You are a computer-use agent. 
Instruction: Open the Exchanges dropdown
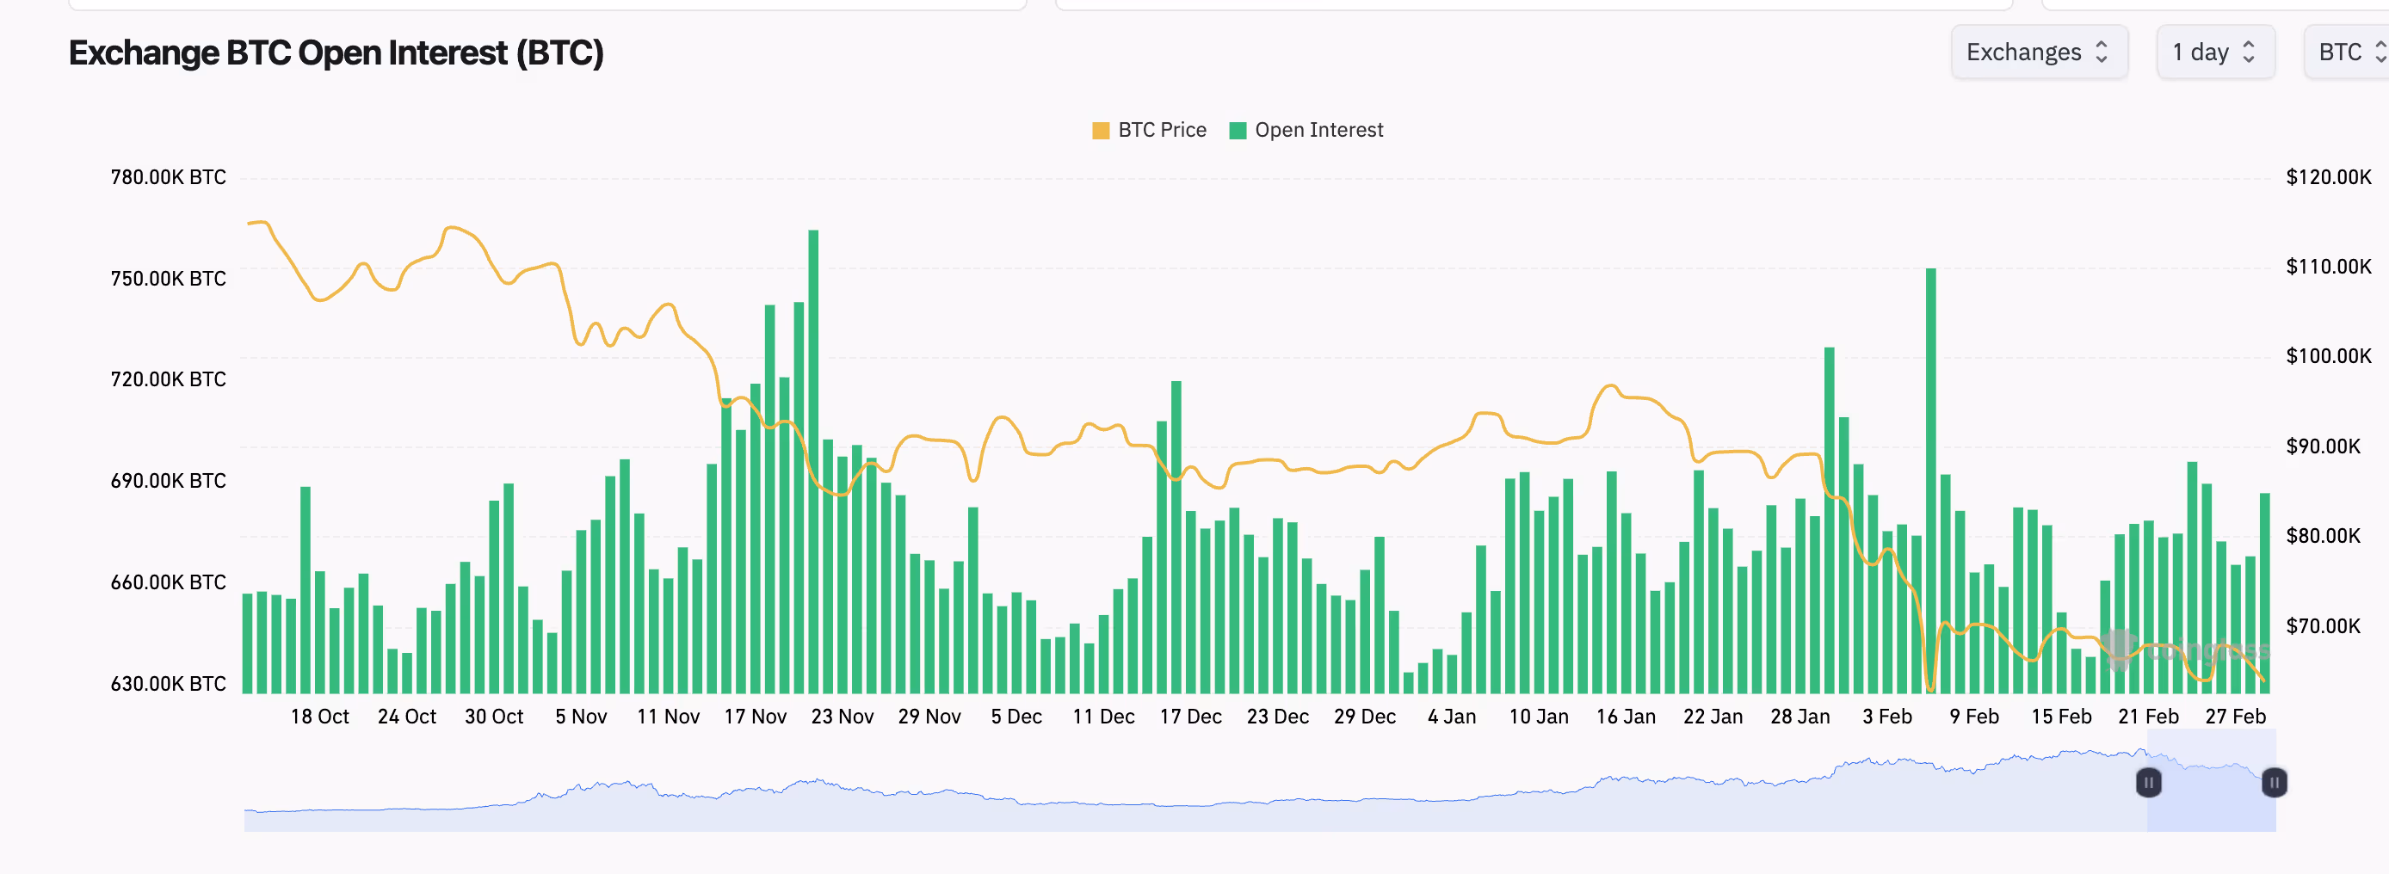[2038, 52]
